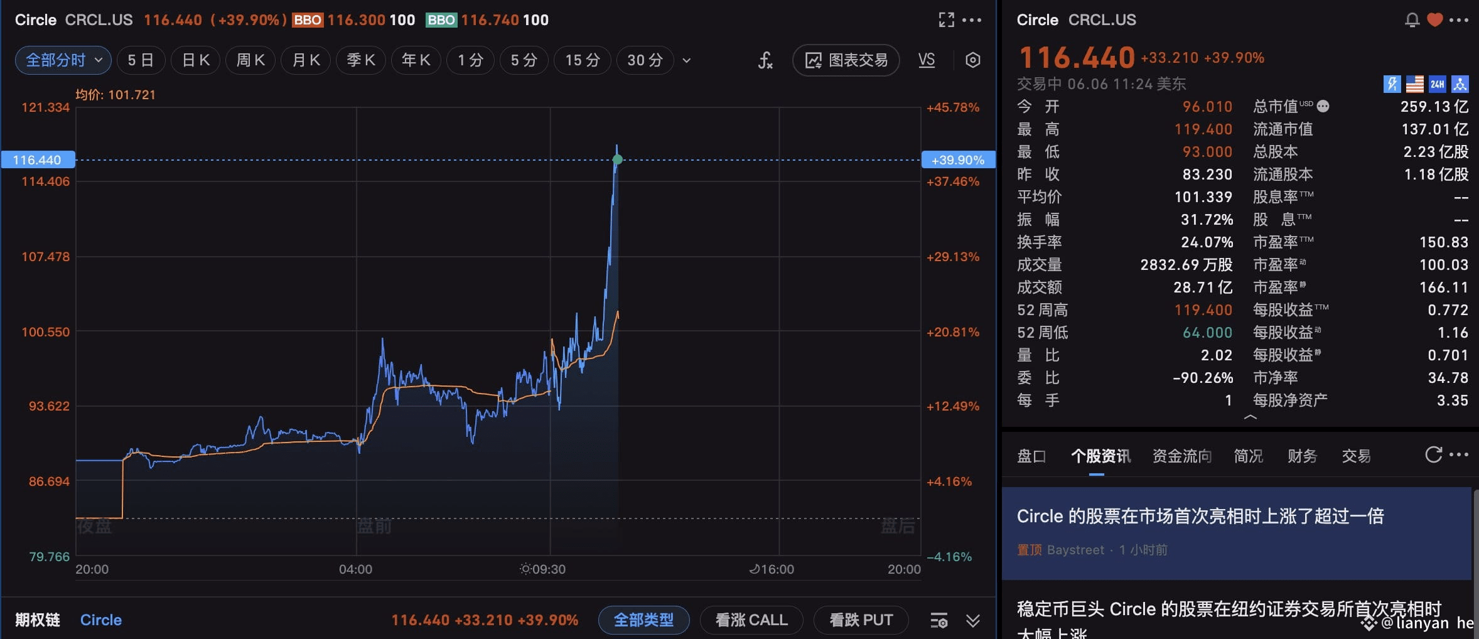Select the 1分 interval
Viewport: 1479px width, 639px height.
[470, 60]
